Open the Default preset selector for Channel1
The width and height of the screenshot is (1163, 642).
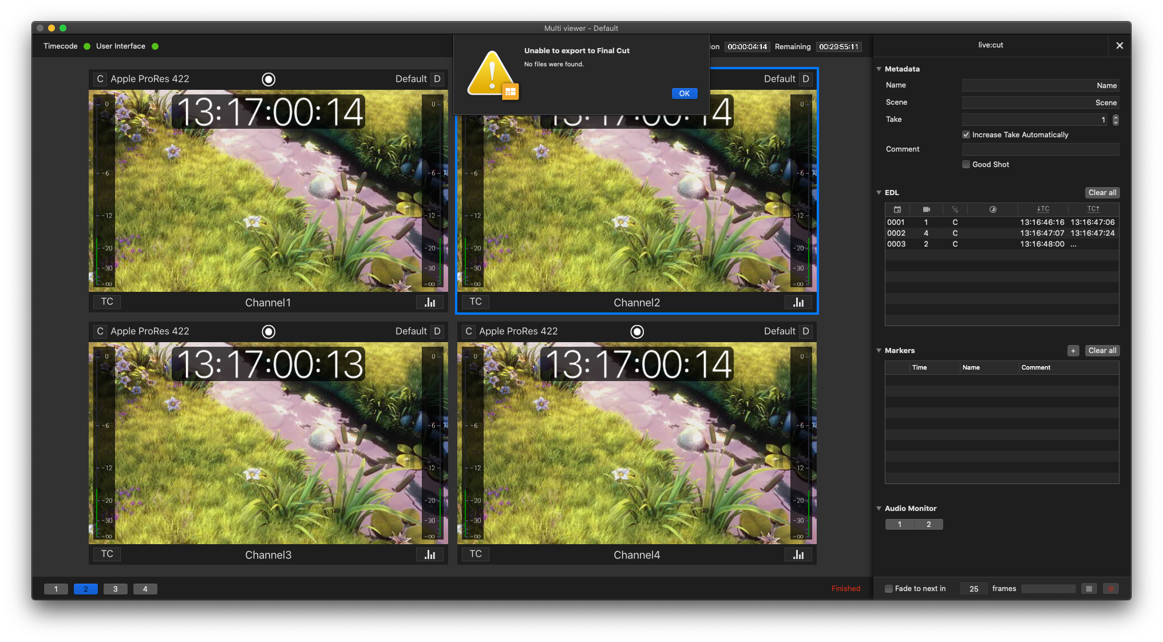point(411,79)
